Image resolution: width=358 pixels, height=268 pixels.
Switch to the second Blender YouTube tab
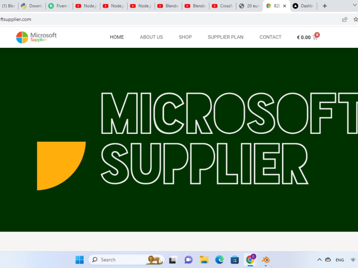click(x=195, y=6)
